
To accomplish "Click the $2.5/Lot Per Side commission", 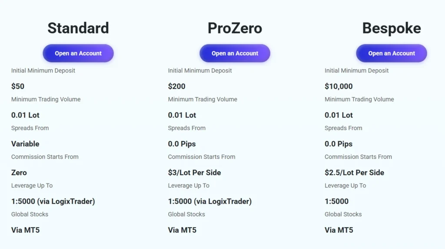I will click(x=354, y=172).
